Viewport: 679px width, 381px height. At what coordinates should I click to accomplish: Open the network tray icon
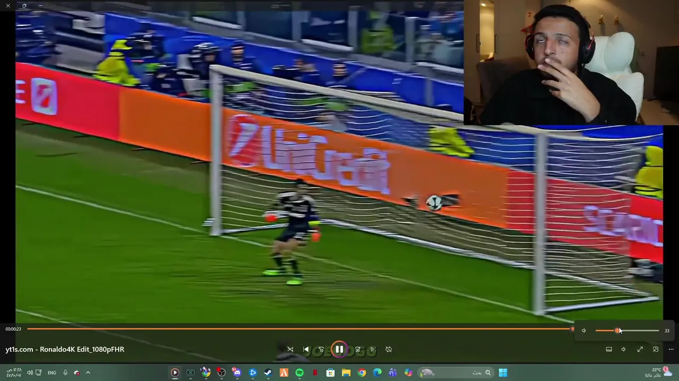tap(38, 373)
